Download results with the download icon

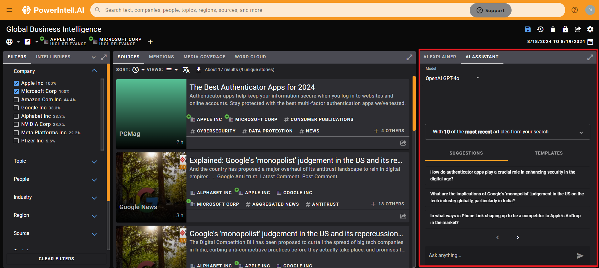pyautogui.click(x=199, y=69)
